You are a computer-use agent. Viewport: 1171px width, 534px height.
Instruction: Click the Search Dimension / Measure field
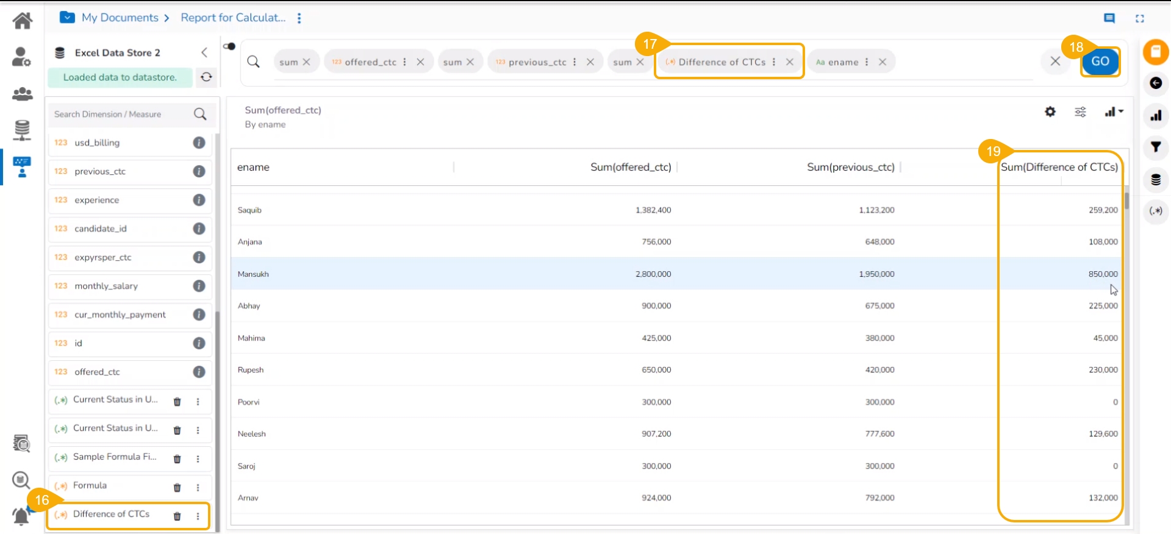(122, 114)
